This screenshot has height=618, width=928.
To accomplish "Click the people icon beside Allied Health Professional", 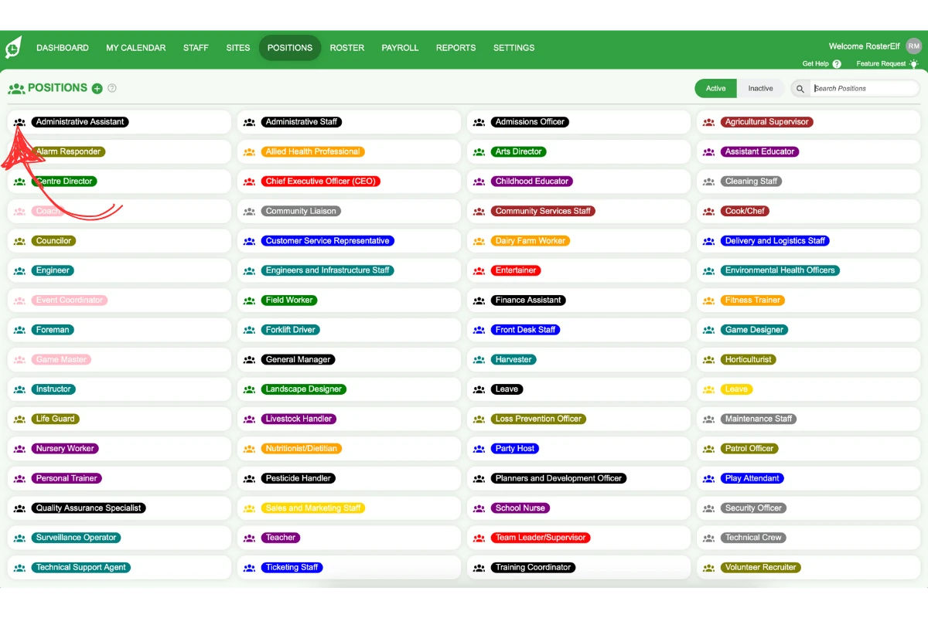I will click(x=249, y=152).
